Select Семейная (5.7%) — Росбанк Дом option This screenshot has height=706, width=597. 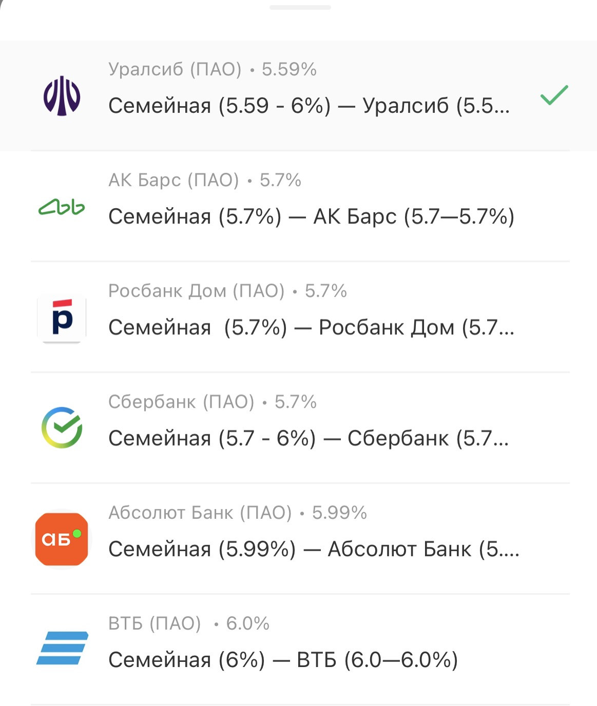[311, 328]
